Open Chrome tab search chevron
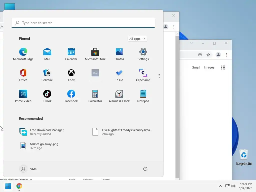Screen dimensions: 256x192 tap(191, 43)
